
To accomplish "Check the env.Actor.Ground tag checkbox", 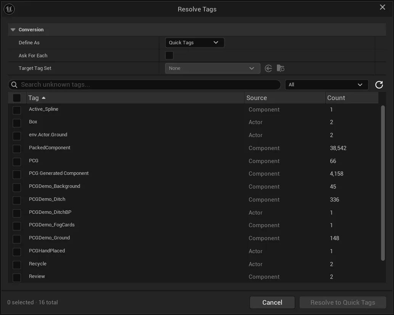I will click(17, 136).
